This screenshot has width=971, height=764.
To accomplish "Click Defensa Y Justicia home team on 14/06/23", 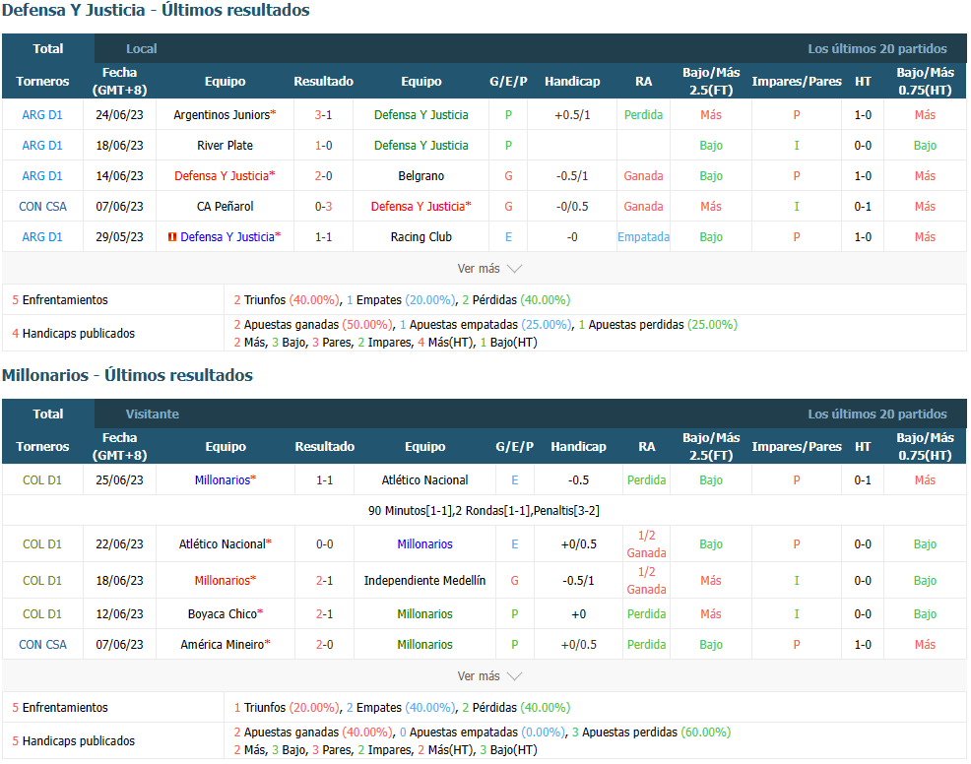I will pos(222,175).
